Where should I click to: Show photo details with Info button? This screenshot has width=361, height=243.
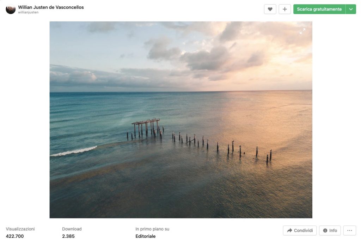(330, 230)
